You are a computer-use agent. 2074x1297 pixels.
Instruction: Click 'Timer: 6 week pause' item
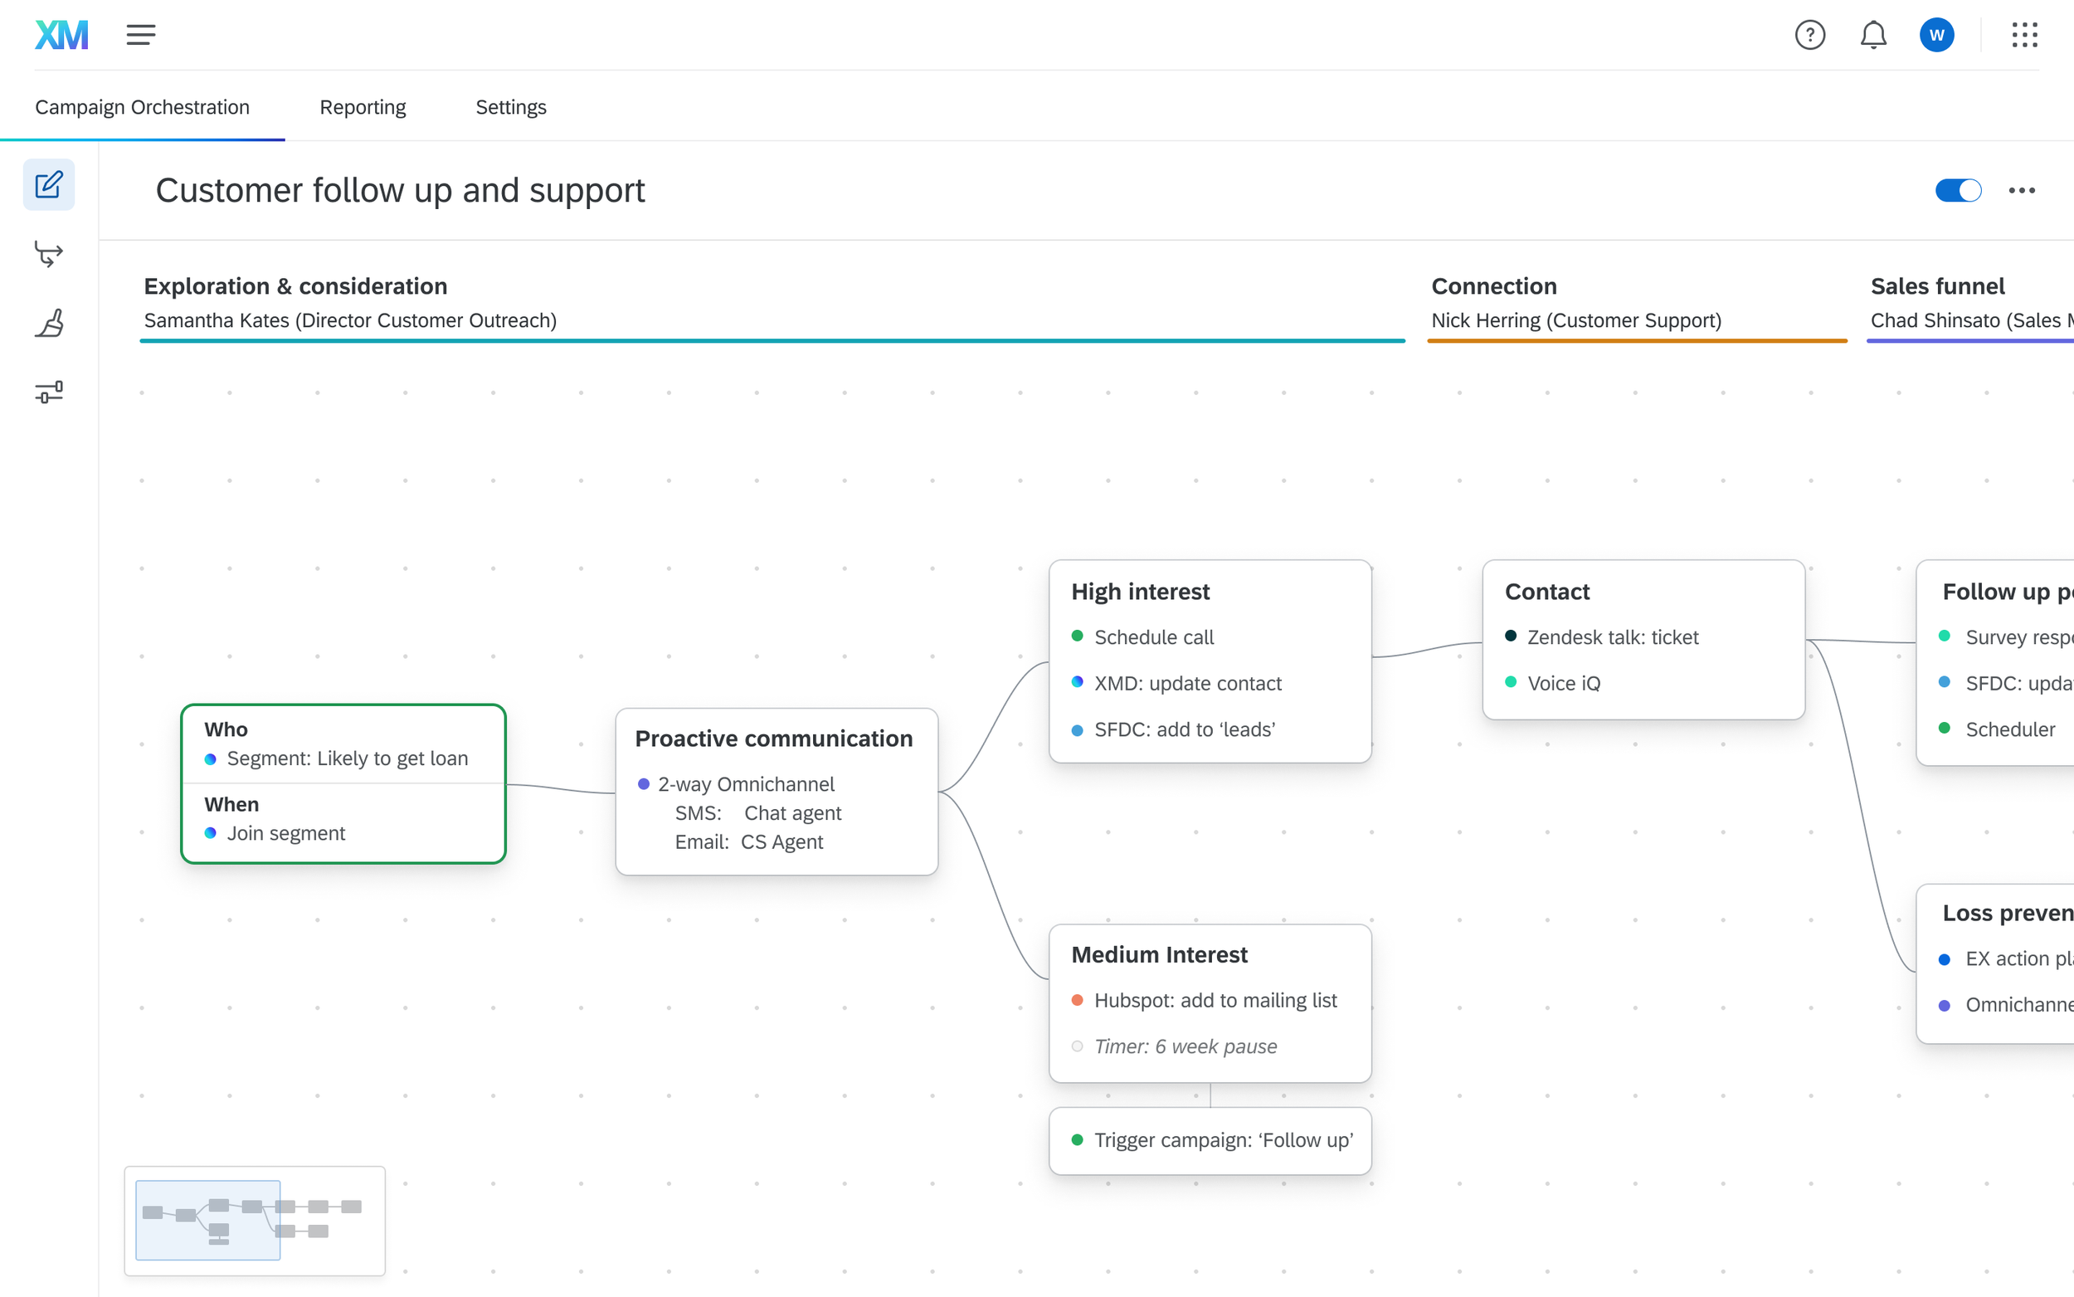1185,1046
